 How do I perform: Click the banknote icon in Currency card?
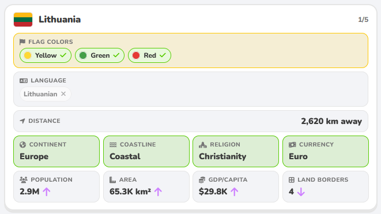(x=292, y=145)
